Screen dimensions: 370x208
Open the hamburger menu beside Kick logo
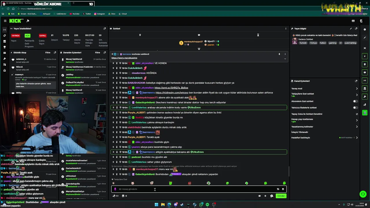click(x=5, y=21)
